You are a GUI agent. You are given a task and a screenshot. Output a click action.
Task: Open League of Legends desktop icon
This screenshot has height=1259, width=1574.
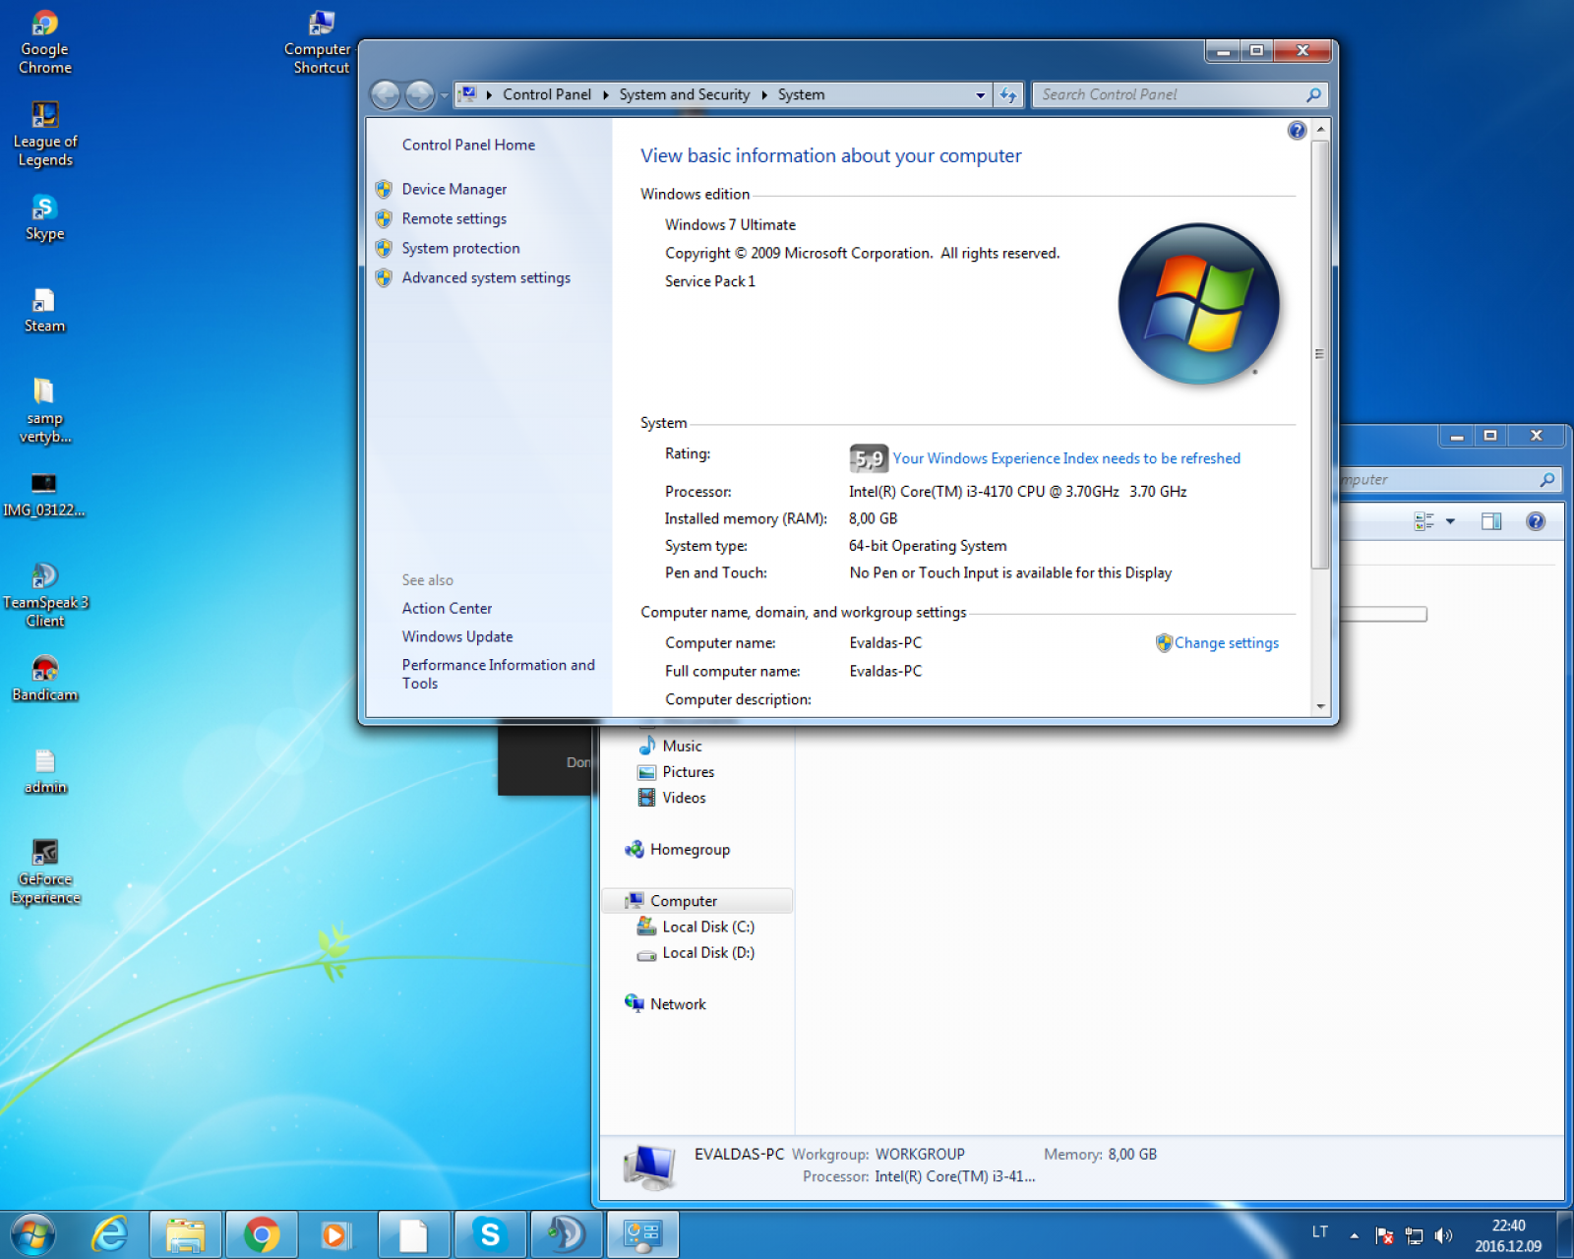[x=45, y=134]
